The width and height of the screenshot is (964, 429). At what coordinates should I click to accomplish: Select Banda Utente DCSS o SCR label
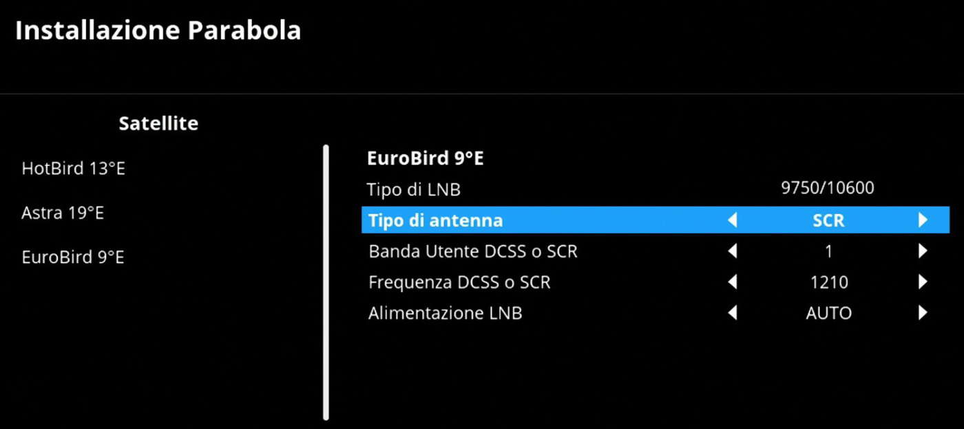point(473,251)
